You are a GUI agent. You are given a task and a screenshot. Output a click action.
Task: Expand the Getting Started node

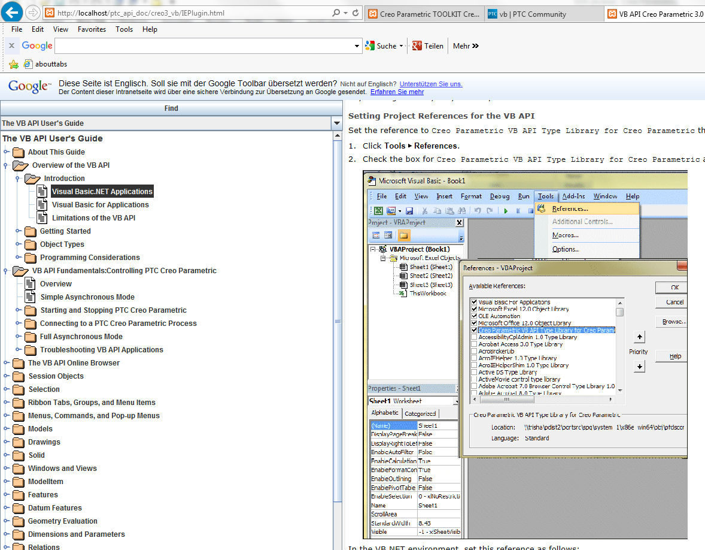coord(17,231)
